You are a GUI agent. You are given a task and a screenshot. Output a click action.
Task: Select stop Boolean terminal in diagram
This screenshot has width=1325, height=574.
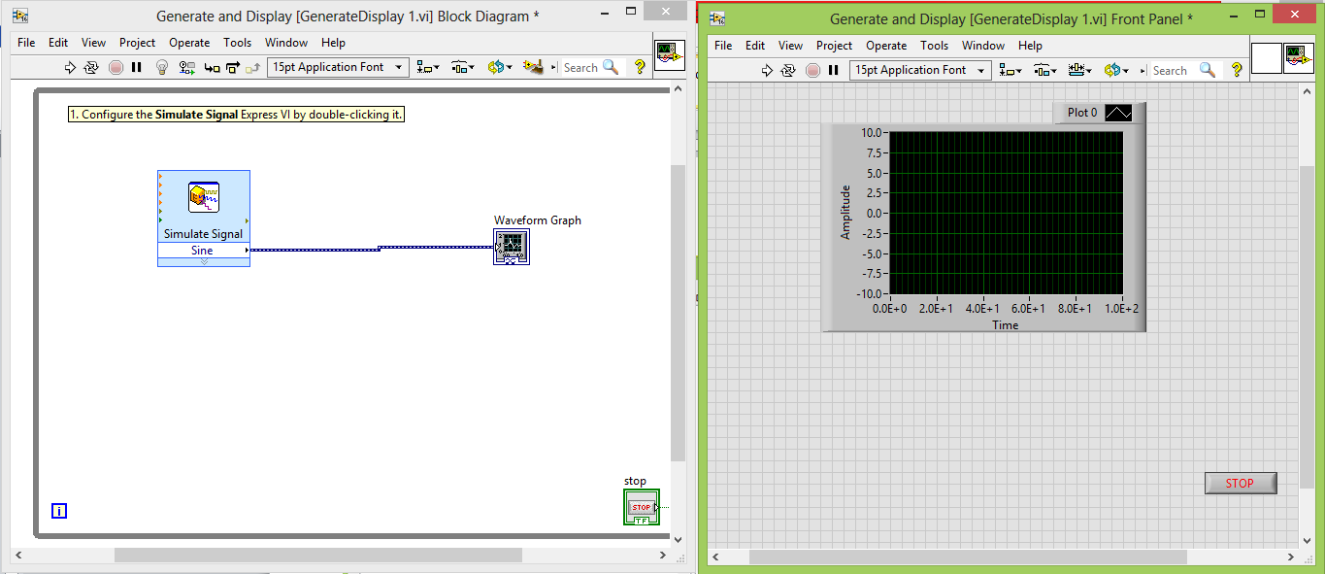(641, 507)
